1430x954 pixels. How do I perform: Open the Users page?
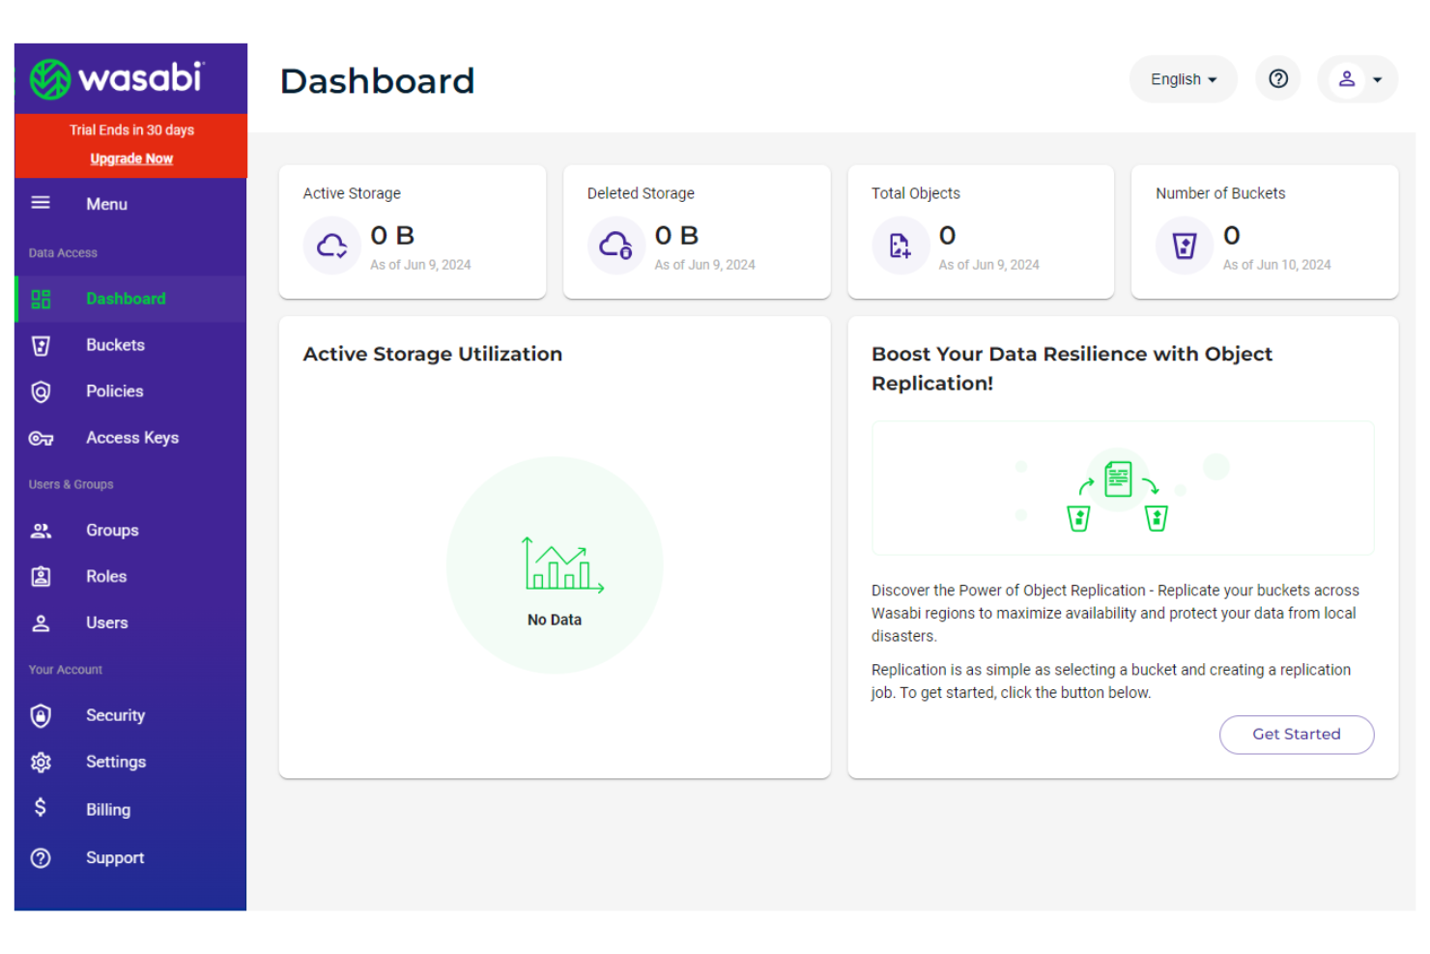131,623
